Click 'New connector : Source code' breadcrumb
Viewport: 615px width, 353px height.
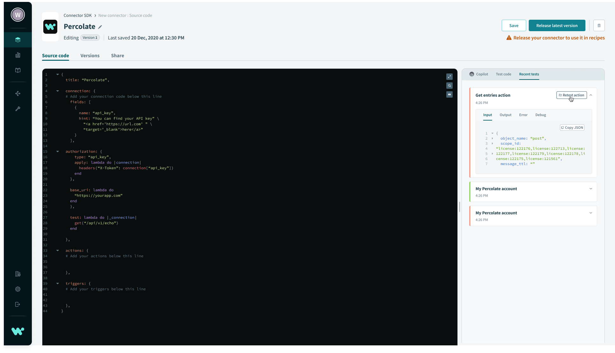(125, 15)
